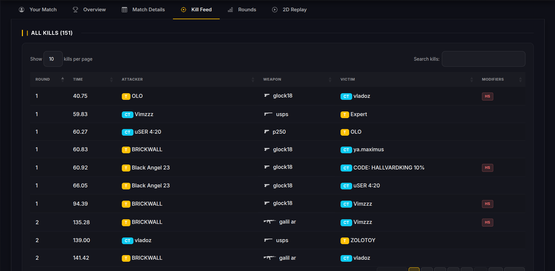Click T badge beside victim Expert

[x=345, y=114]
